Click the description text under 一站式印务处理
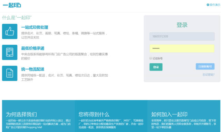The width and height of the screenshot is (221, 132). coord(64,35)
